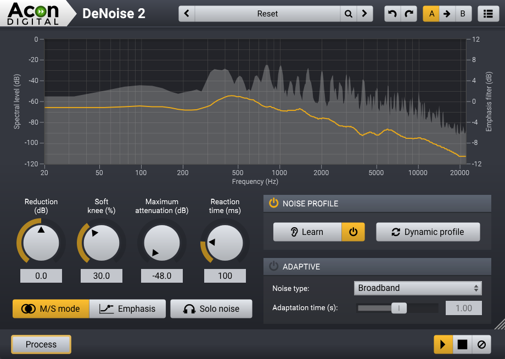Viewport: 505px width, 359px height.
Task: Toggle the power button beside Learn
Action: (353, 232)
